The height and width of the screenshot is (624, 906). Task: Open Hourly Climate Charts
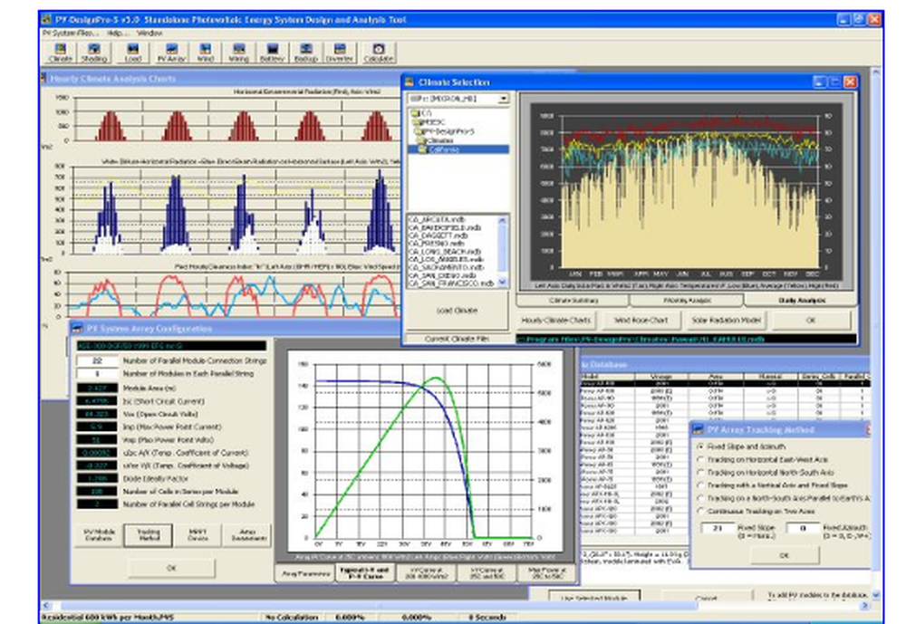coord(556,320)
